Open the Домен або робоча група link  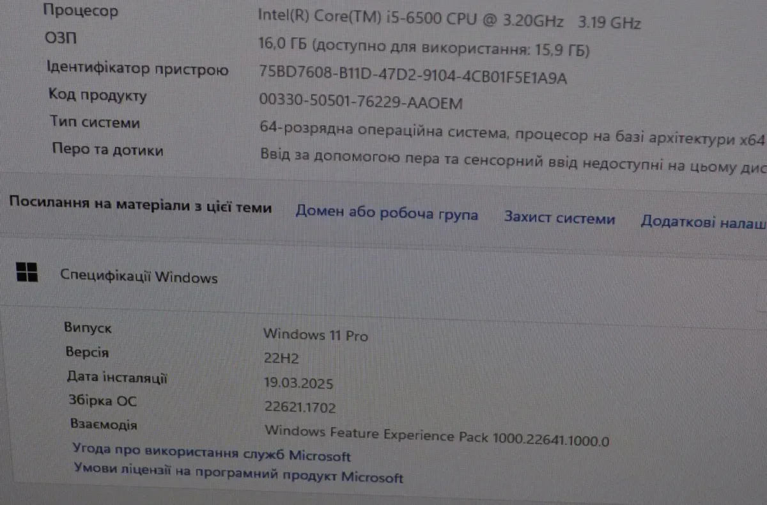click(x=387, y=214)
